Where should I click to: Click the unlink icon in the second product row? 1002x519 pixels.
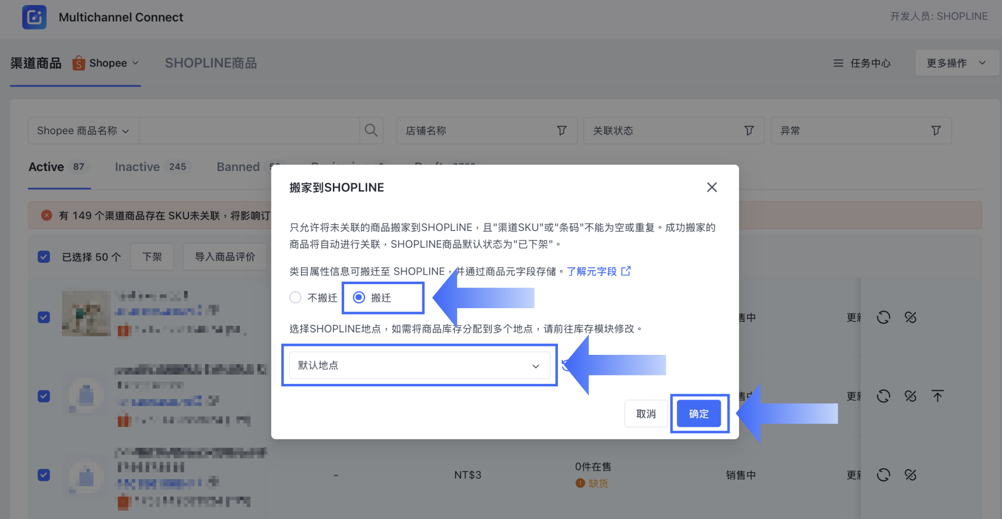coord(911,396)
